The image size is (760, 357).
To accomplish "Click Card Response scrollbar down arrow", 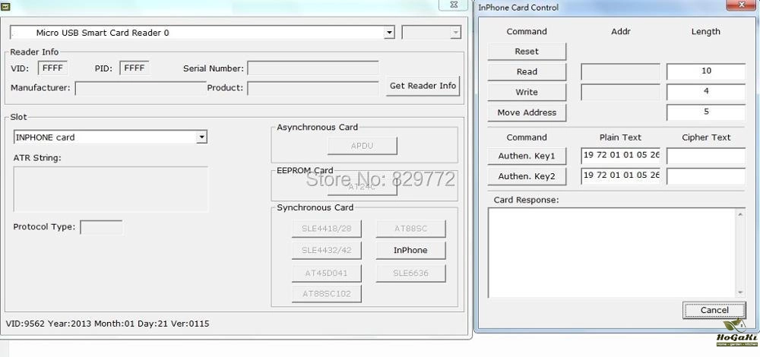I will coord(740,292).
